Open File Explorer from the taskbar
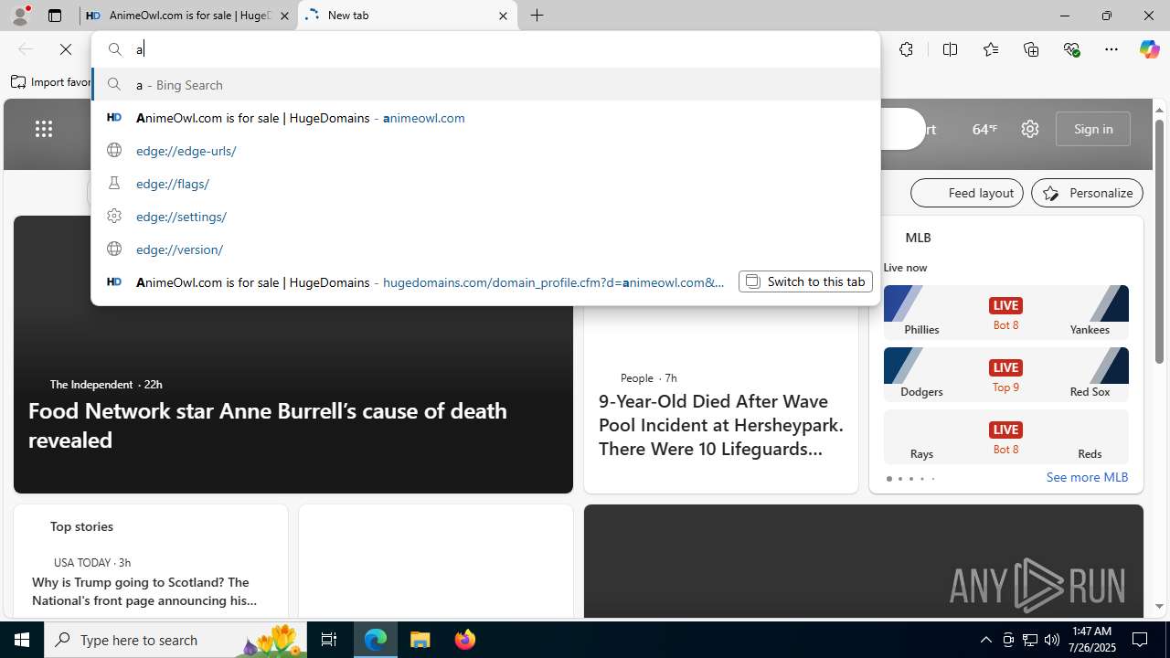Viewport: 1170px width, 658px height. click(420, 640)
